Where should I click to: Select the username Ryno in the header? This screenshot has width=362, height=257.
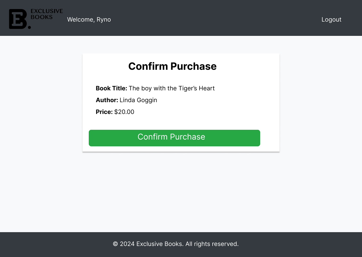(104, 20)
